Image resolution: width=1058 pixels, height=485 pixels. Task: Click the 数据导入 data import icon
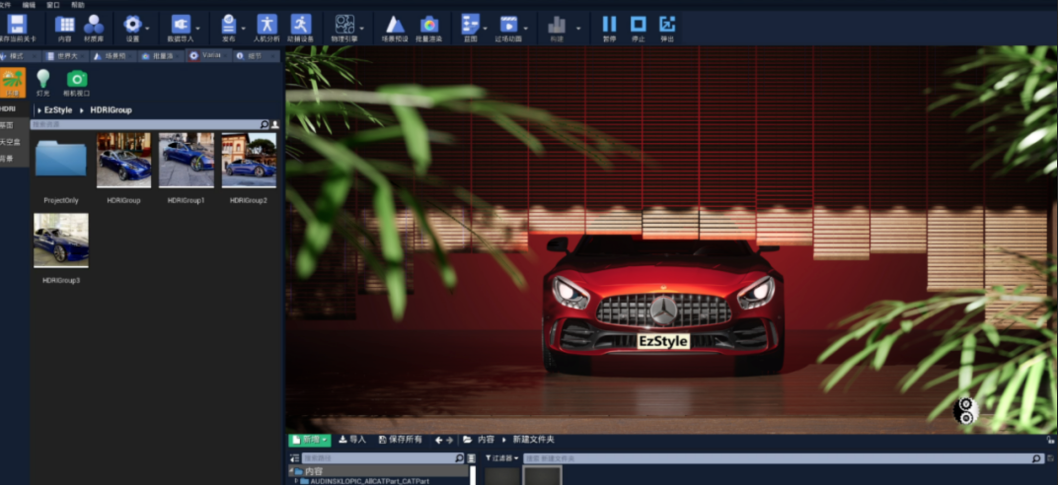(180, 24)
